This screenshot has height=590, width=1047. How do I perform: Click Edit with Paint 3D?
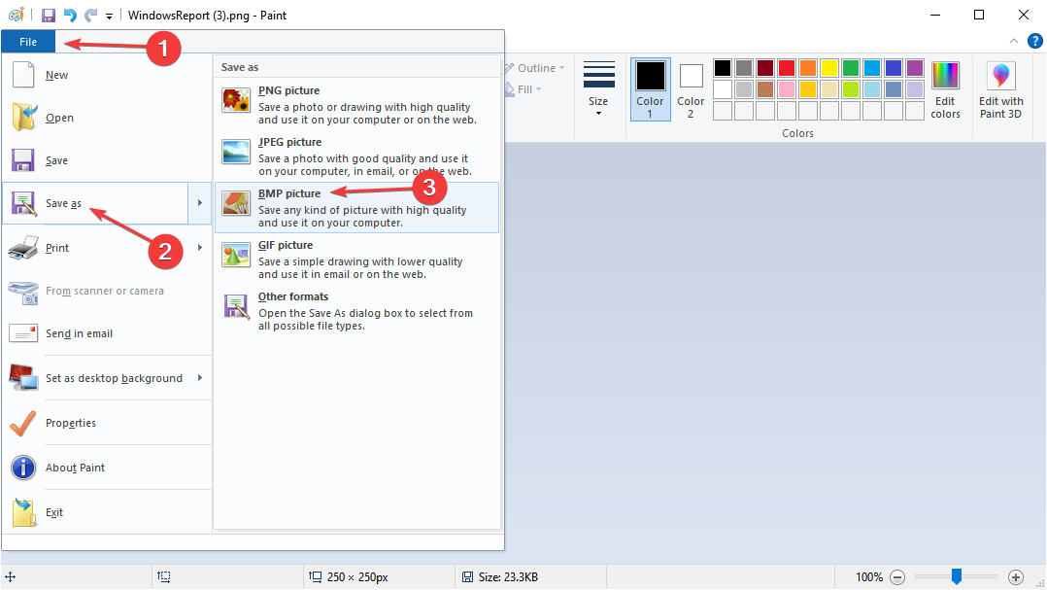point(1001,89)
